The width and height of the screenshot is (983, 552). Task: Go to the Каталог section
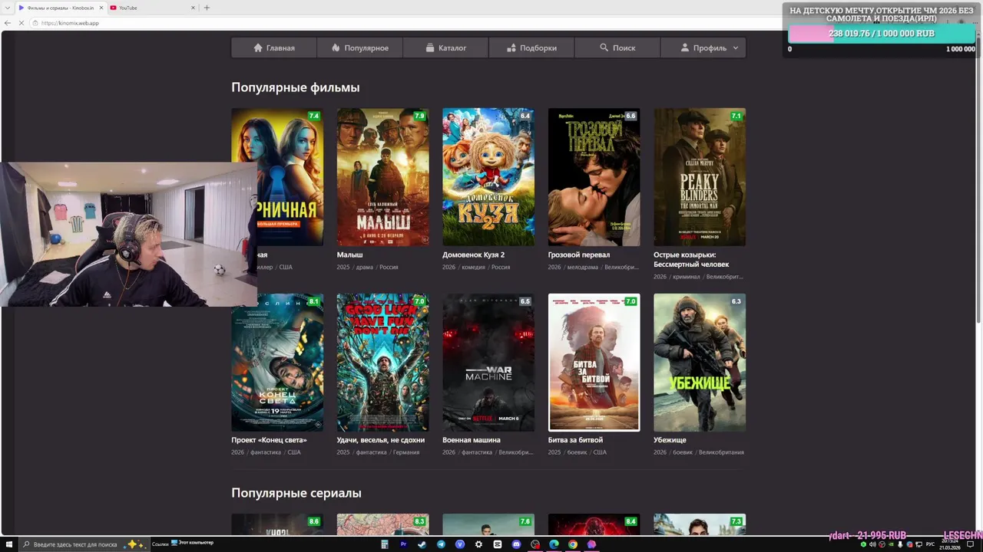446,48
